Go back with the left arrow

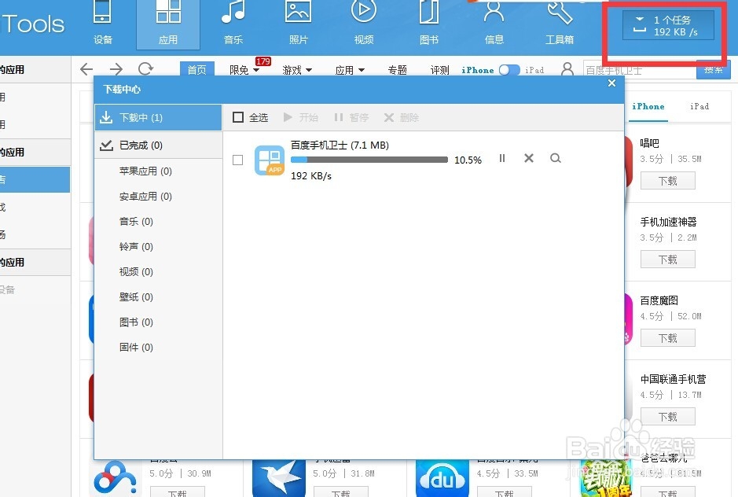[86, 69]
